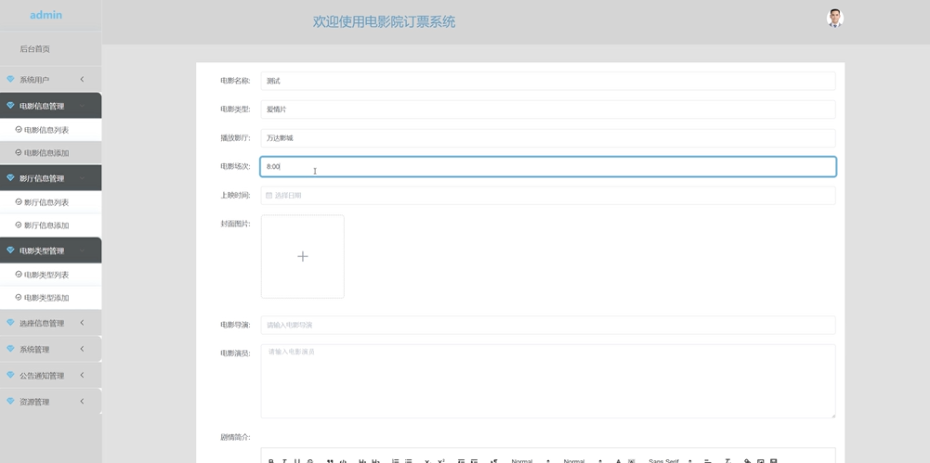
Task: Click the 电影导演 input field
Action: (x=548, y=325)
